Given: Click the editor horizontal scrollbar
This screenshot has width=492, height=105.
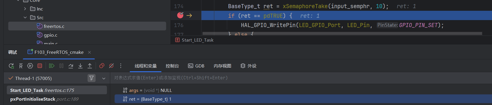Looking at the screenshot, I should pyautogui.click(x=342, y=33).
